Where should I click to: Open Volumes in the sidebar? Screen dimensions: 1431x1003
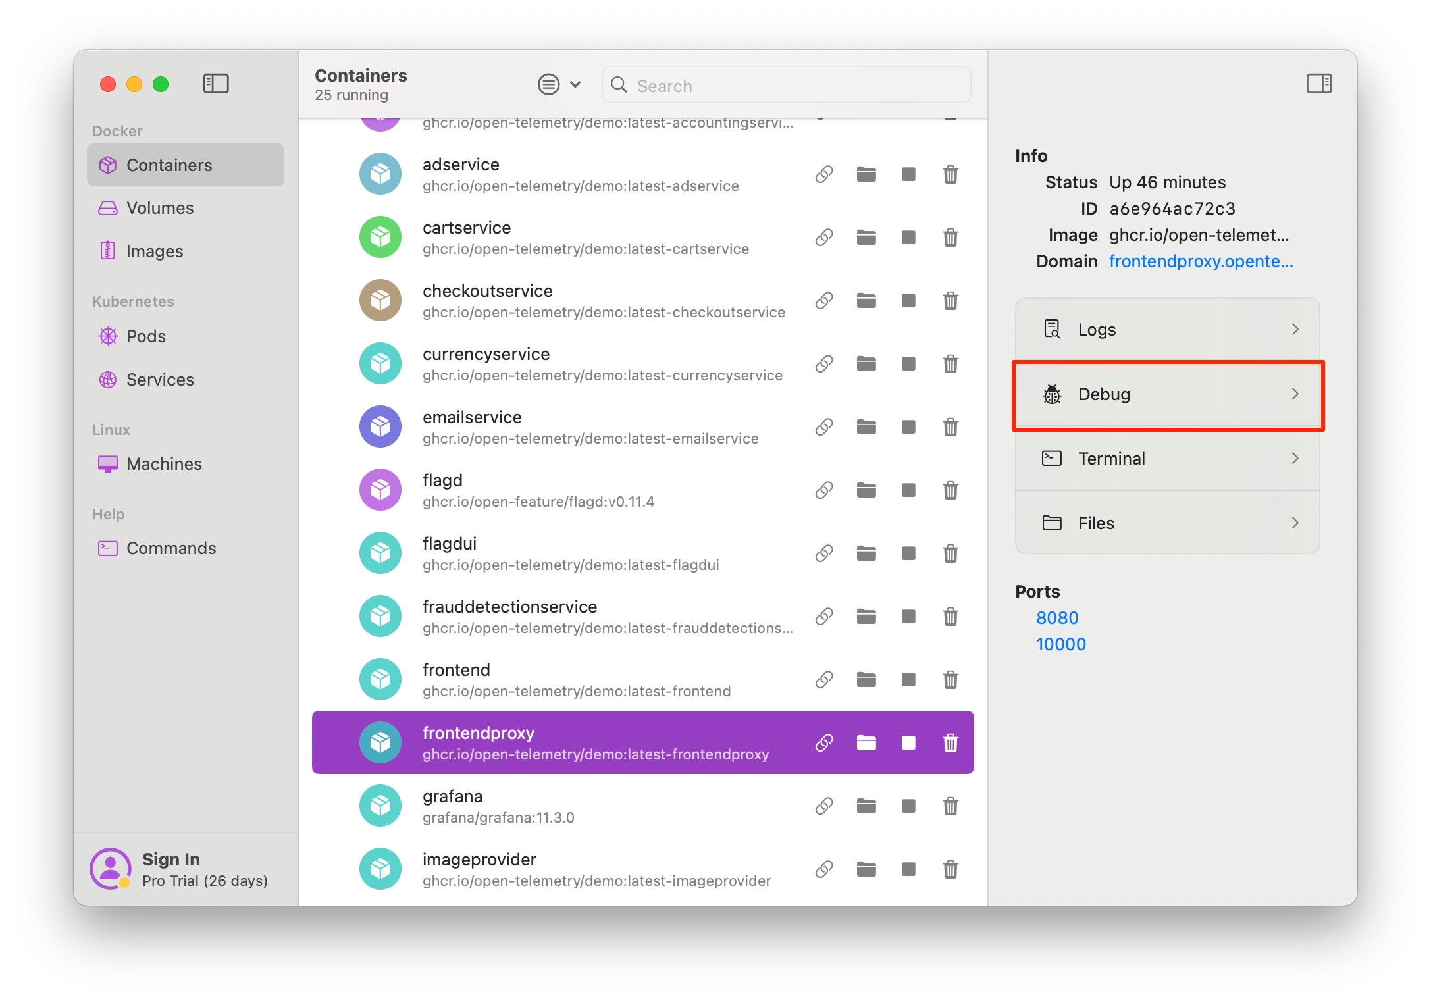(186, 208)
